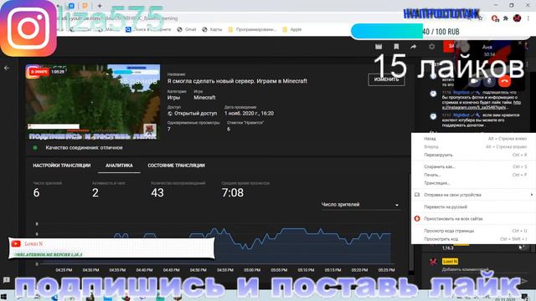
Task: Choose Просмотреть код in context menu
Action: [473, 239]
